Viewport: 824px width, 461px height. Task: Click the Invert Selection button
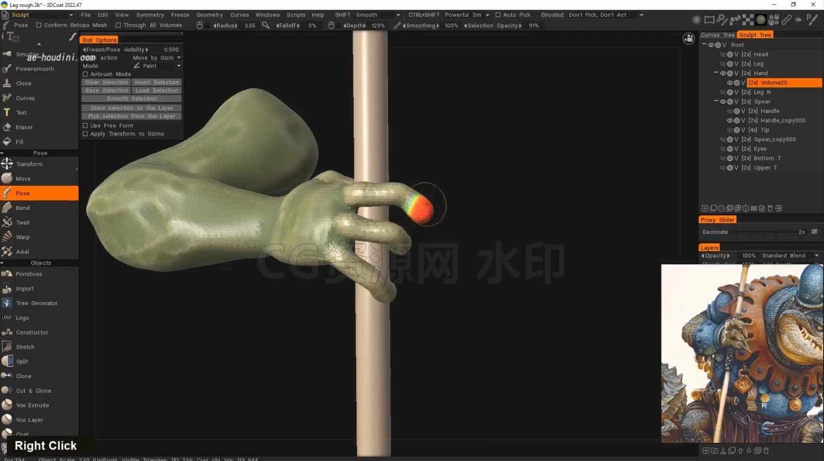pyautogui.click(x=157, y=82)
